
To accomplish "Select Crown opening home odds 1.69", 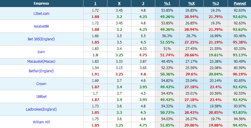I will [x=95, y=81].
